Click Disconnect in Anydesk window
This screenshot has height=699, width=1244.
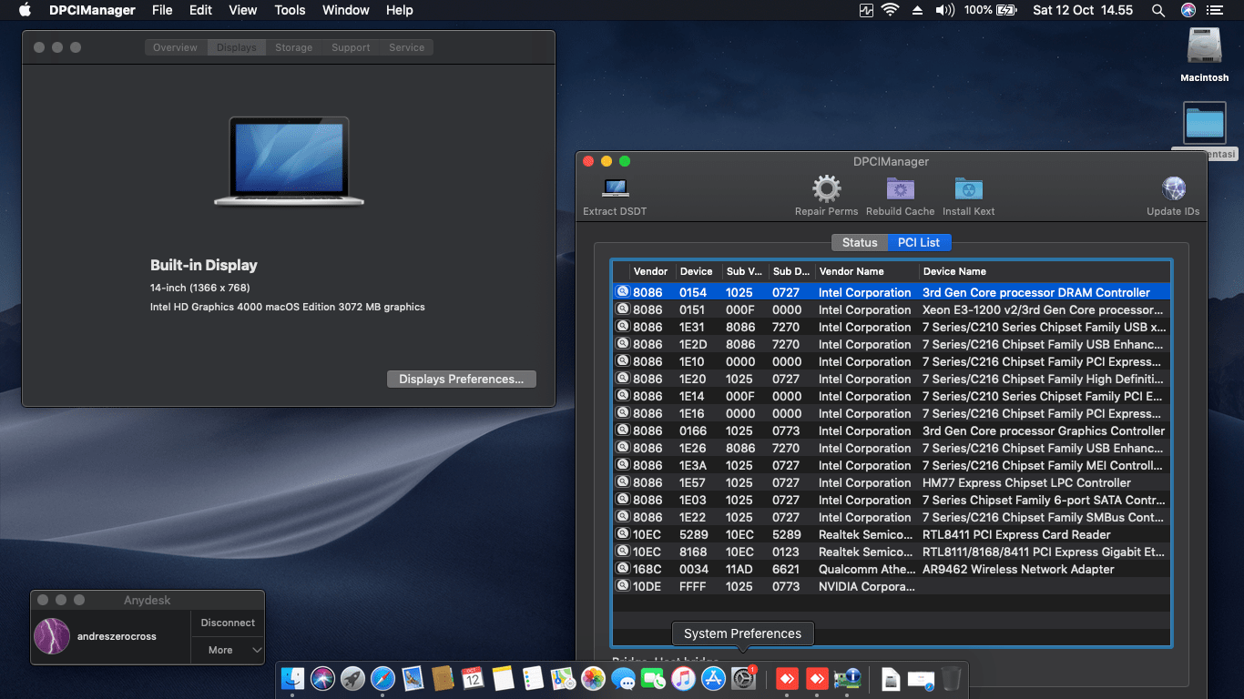tap(228, 623)
